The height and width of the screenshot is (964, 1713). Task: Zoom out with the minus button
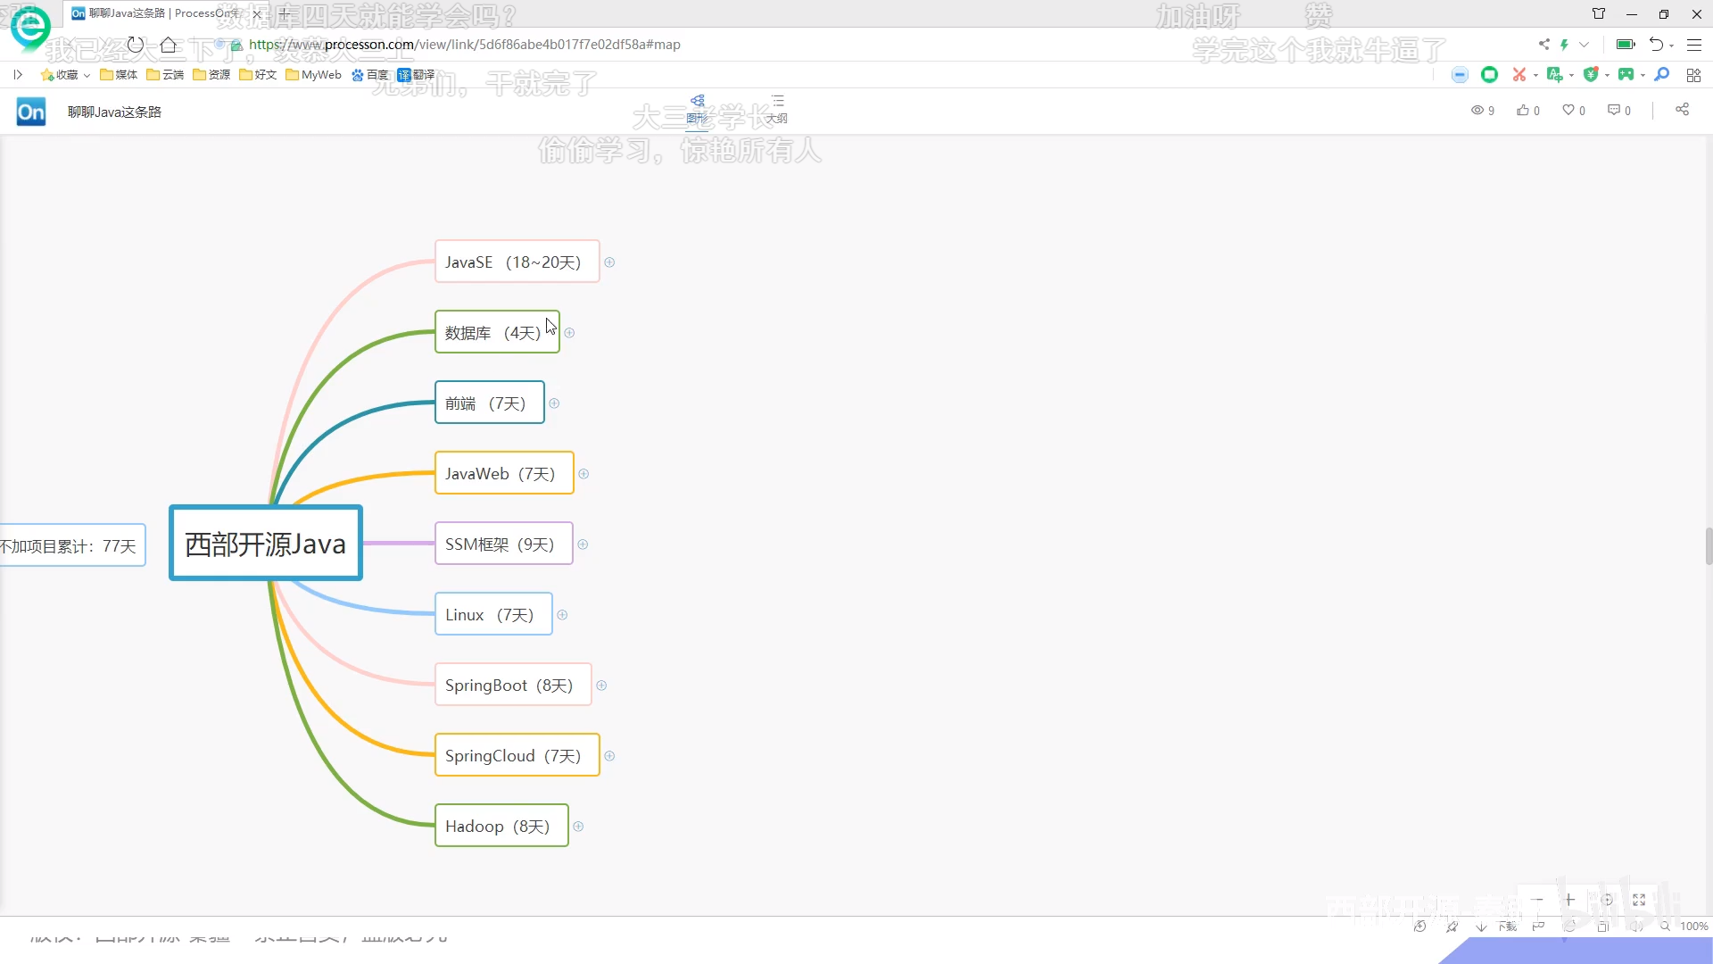pyautogui.click(x=1537, y=900)
